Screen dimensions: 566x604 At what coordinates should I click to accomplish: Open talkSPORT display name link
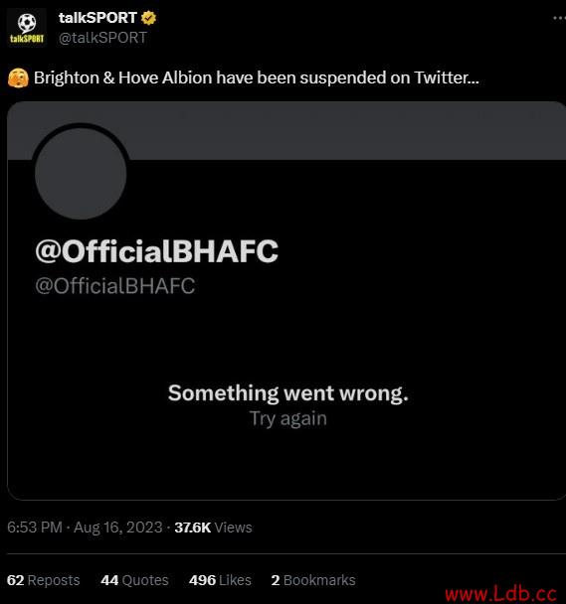click(x=98, y=18)
